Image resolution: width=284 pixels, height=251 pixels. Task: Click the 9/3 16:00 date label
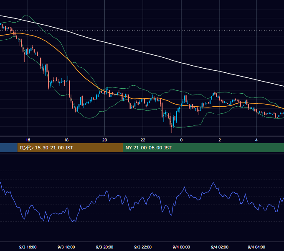coord(28,247)
